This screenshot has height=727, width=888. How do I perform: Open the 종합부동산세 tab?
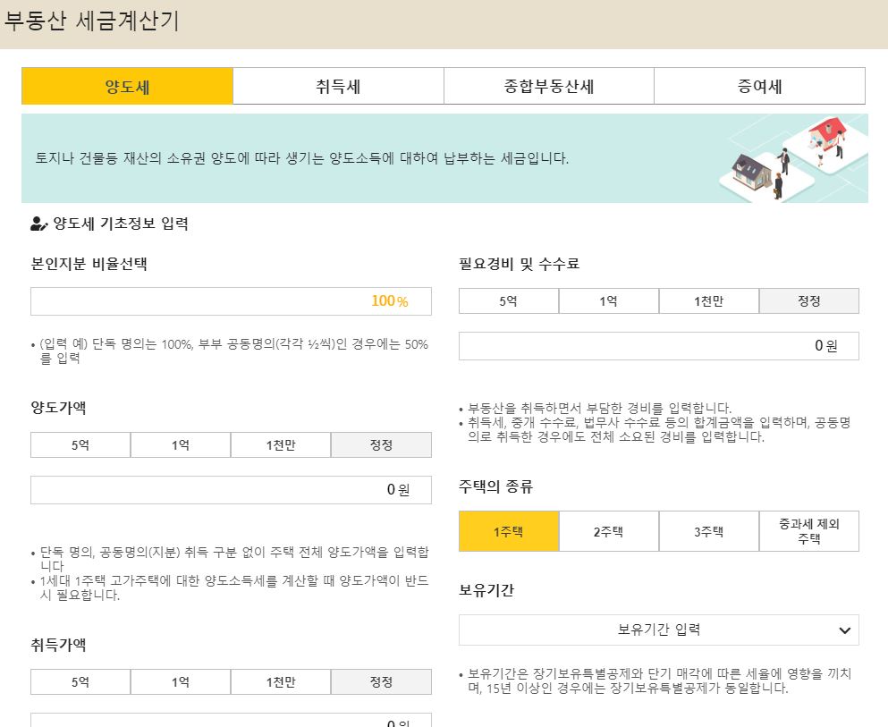(548, 86)
